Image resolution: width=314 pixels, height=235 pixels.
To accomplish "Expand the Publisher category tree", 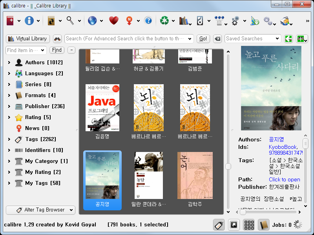I will click(9, 107).
